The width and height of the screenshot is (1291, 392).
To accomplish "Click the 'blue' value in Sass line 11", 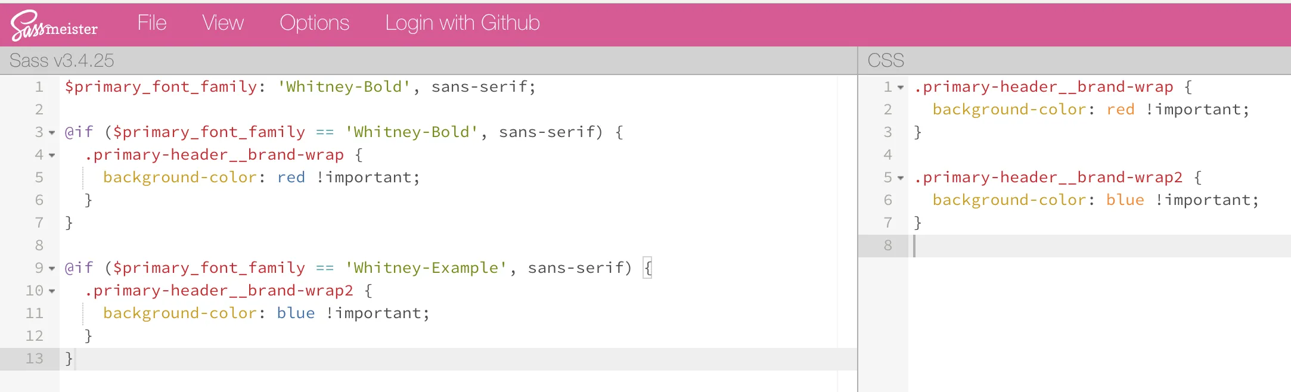I will 296,313.
